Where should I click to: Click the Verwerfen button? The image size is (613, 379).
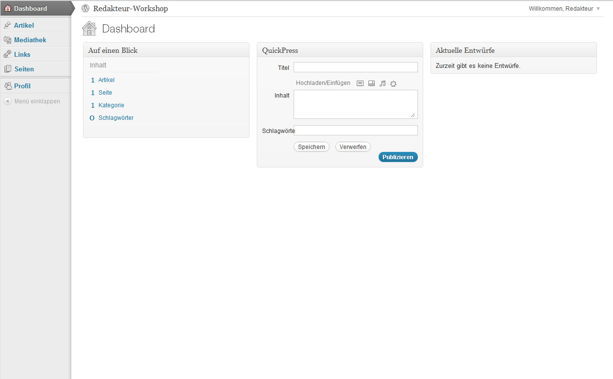(x=353, y=147)
